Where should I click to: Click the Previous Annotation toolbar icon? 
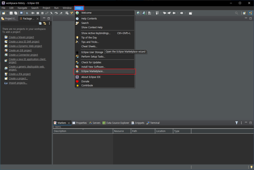point(157,13)
